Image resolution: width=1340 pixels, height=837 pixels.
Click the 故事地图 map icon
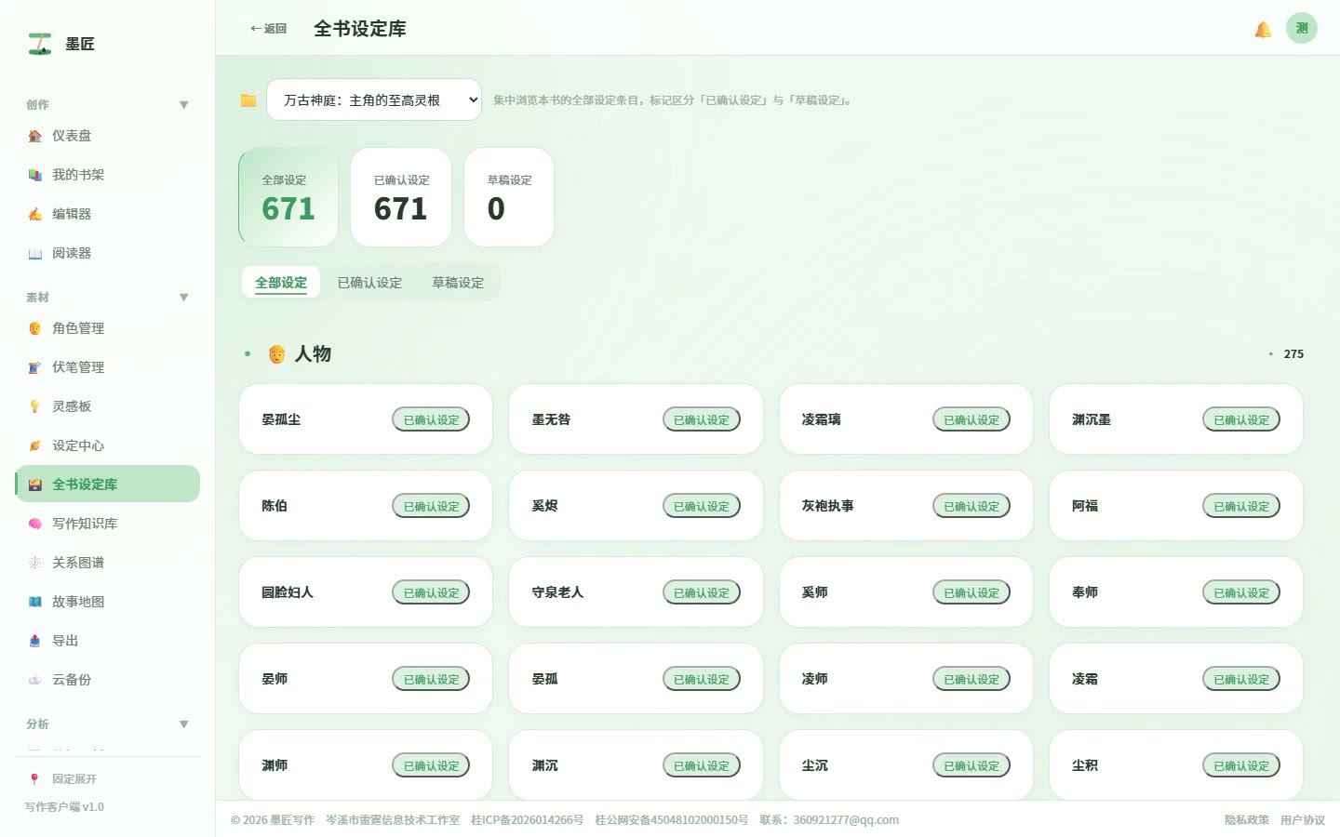[x=34, y=602]
